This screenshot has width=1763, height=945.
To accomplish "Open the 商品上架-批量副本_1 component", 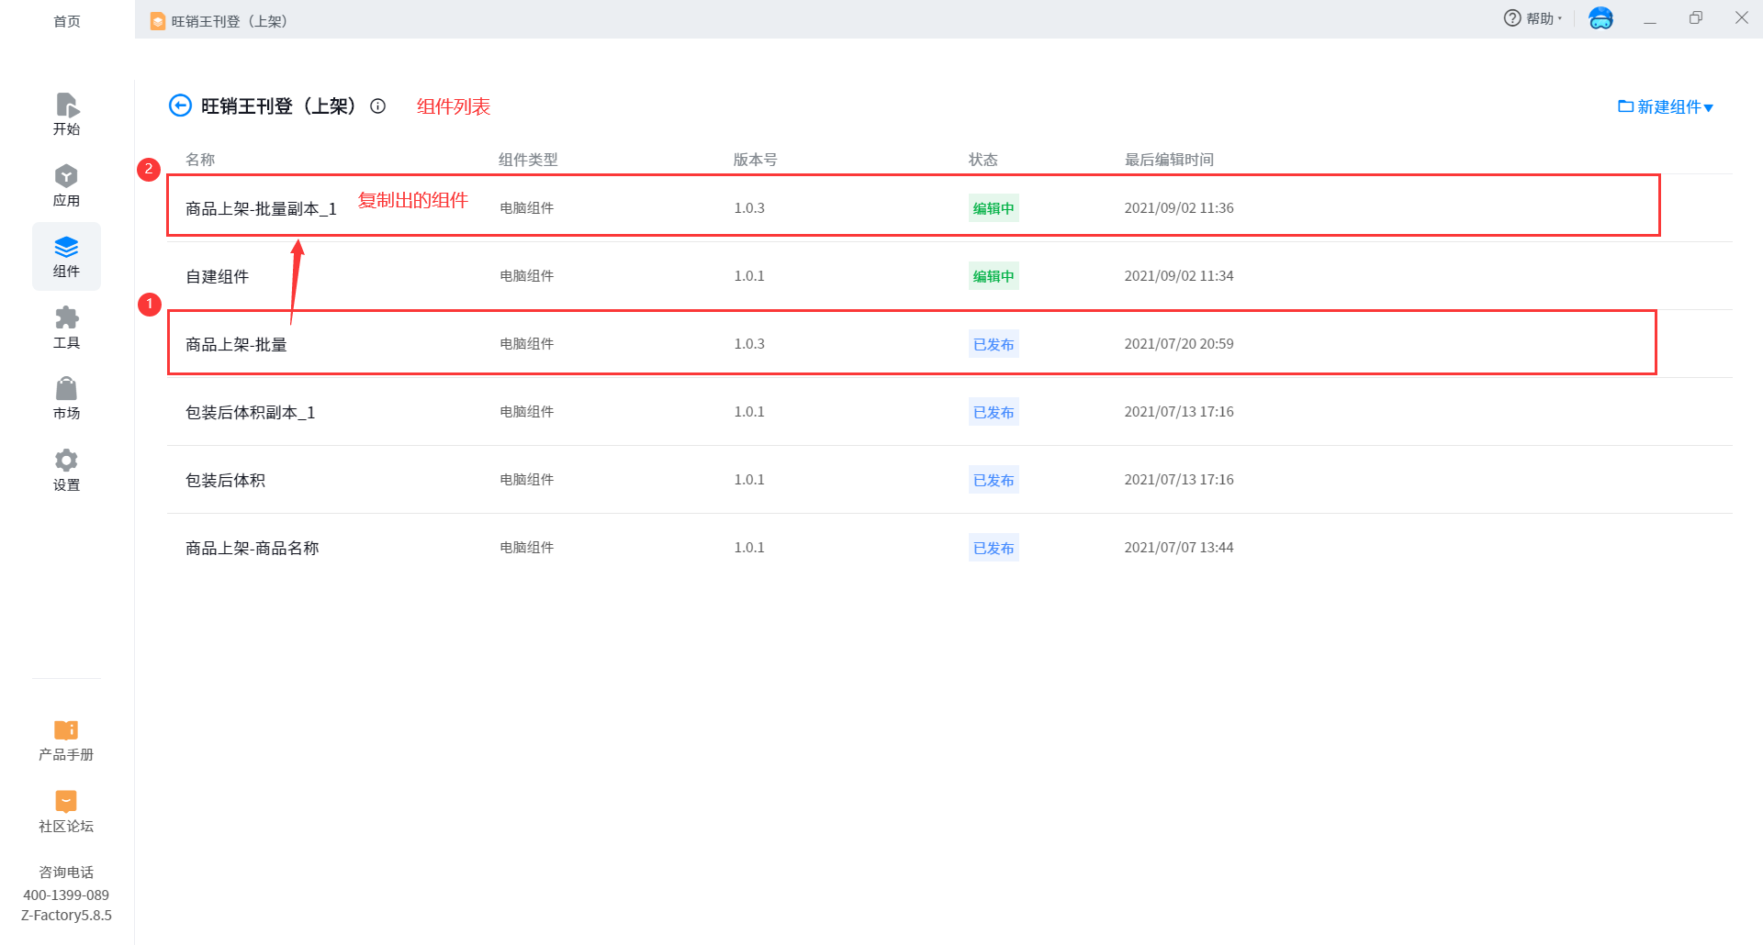I will click(261, 209).
